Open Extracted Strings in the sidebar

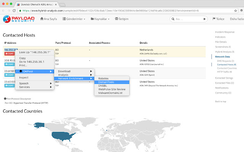(225, 78)
